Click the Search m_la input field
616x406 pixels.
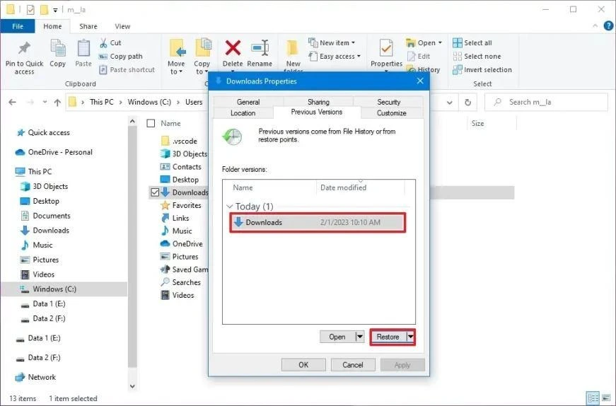pyautogui.click(x=546, y=102)
